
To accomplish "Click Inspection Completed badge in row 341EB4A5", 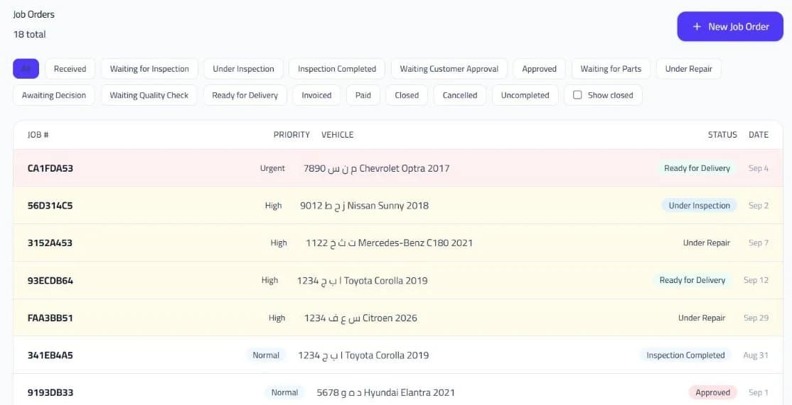I will pos(685,355).
